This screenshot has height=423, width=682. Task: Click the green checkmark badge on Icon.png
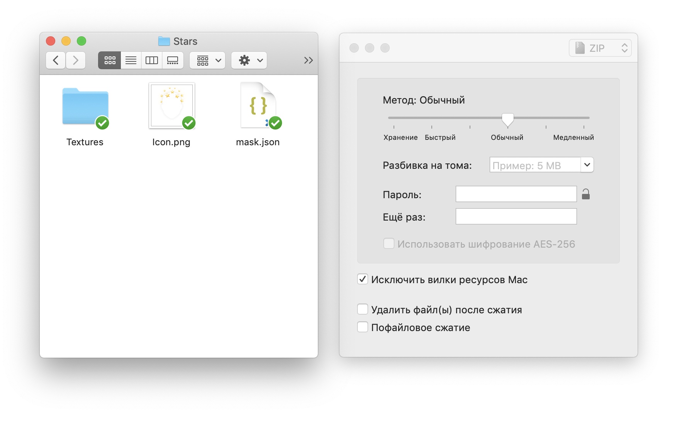188,123
